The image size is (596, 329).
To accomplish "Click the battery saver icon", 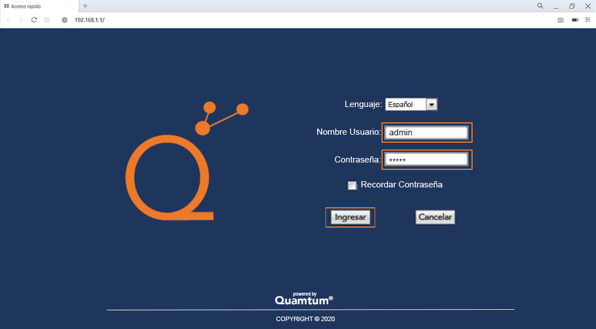I will pos(574,20).
